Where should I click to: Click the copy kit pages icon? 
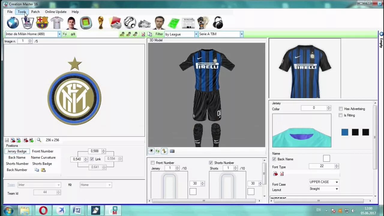tap(149, 34)
